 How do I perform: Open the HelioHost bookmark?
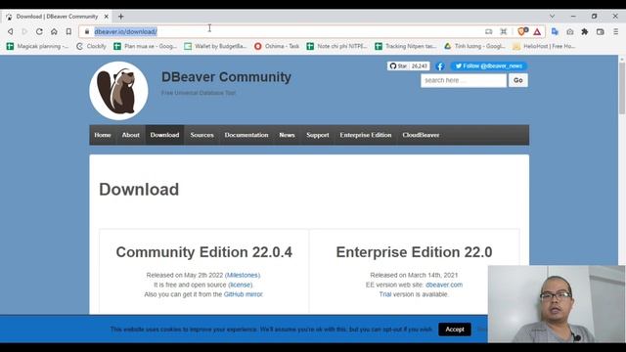point(544,46)
